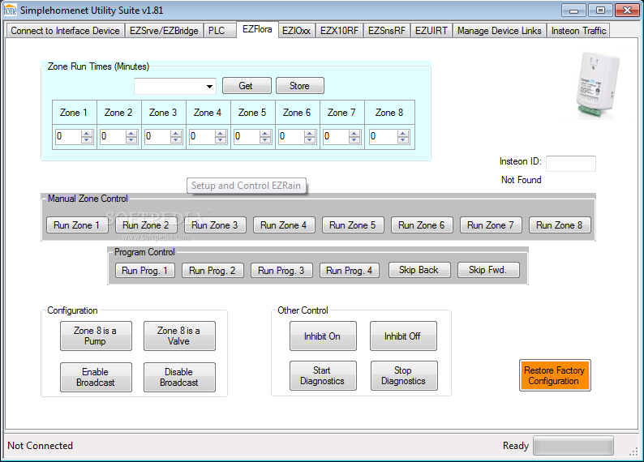Go to Manage Device Links tab
The width and height of the screenshot is (644, 462).
tap(499, 31)
